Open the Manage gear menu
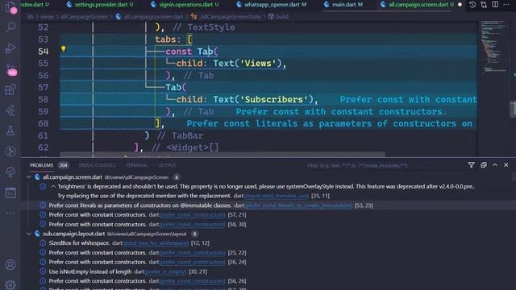Image resolution: width=516 pixels, height=290 pixels. click(x=10, y=284)
